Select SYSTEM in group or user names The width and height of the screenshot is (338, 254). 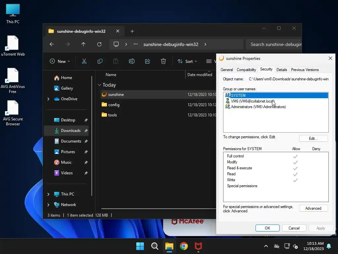[276, 95]
